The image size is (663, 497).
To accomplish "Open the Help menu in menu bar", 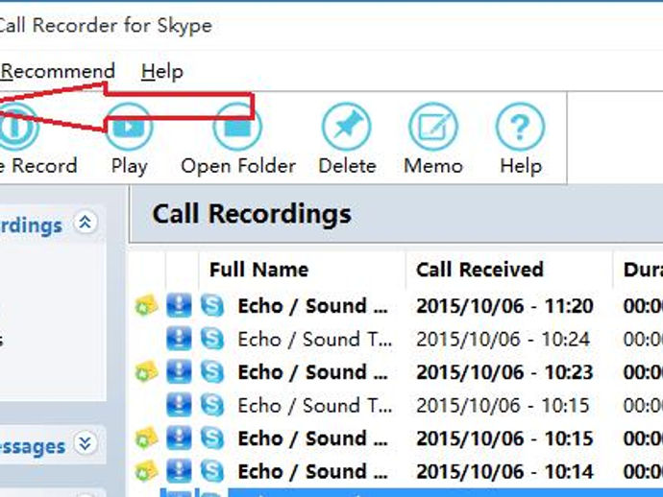I will pos(162,71).
